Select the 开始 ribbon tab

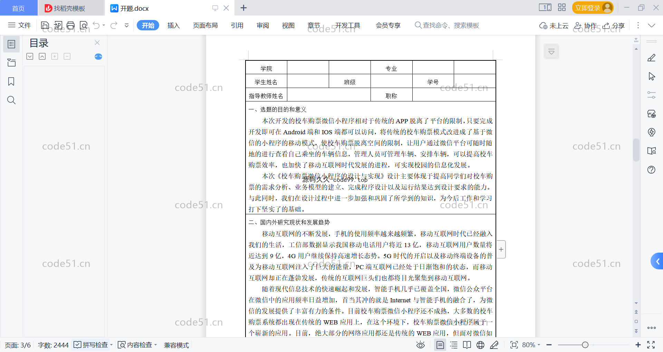coord(148,25)
